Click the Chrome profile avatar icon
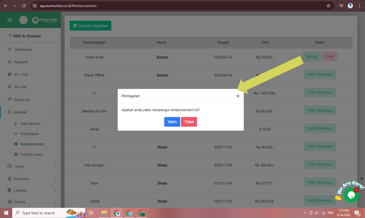This screenshot has width=365, height=218. [350, 6]
